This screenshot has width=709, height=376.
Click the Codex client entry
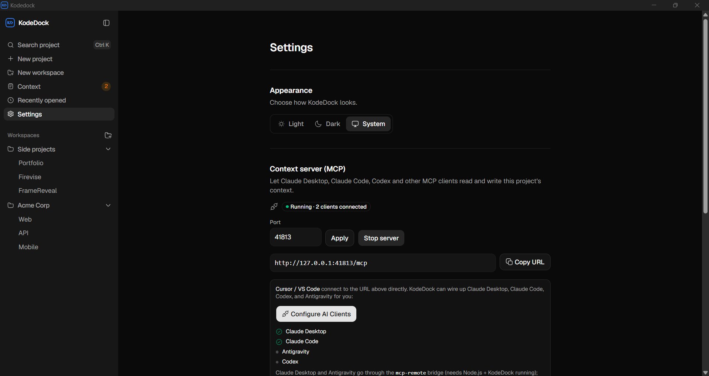[290, 362]
